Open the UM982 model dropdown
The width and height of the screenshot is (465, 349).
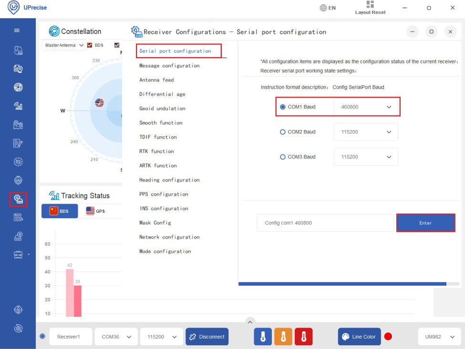click(x=439, y=337)
